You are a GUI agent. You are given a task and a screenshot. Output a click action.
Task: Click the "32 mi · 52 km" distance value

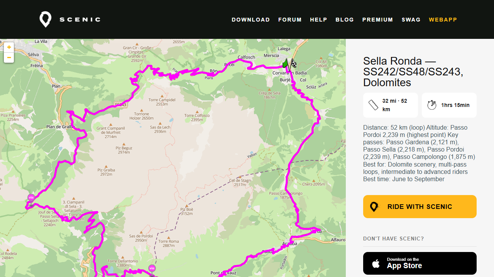pyautogui.click(x=395, y=105)
